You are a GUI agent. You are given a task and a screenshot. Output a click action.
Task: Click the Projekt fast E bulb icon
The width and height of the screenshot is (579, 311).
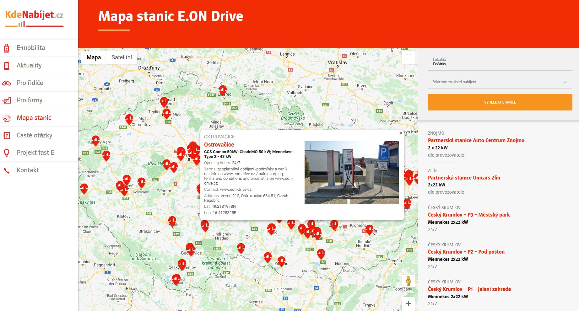click(7, 153)
